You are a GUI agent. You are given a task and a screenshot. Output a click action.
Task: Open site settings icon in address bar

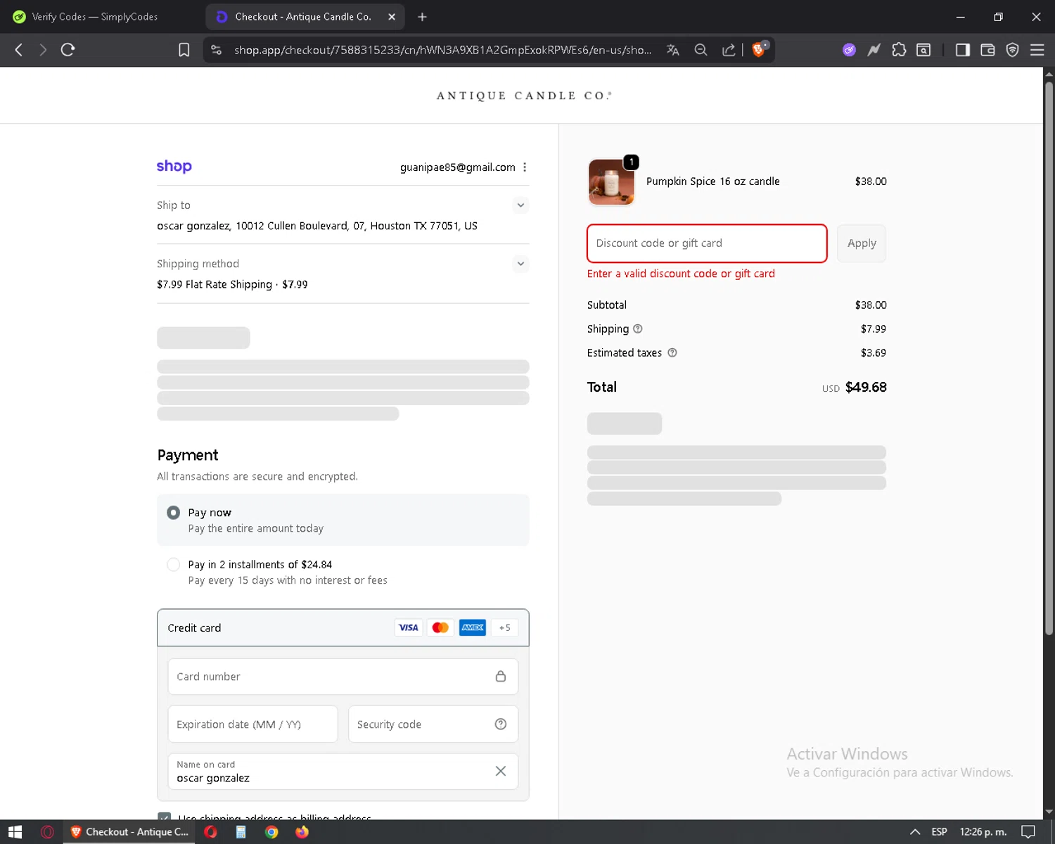[x=217, y=50]
